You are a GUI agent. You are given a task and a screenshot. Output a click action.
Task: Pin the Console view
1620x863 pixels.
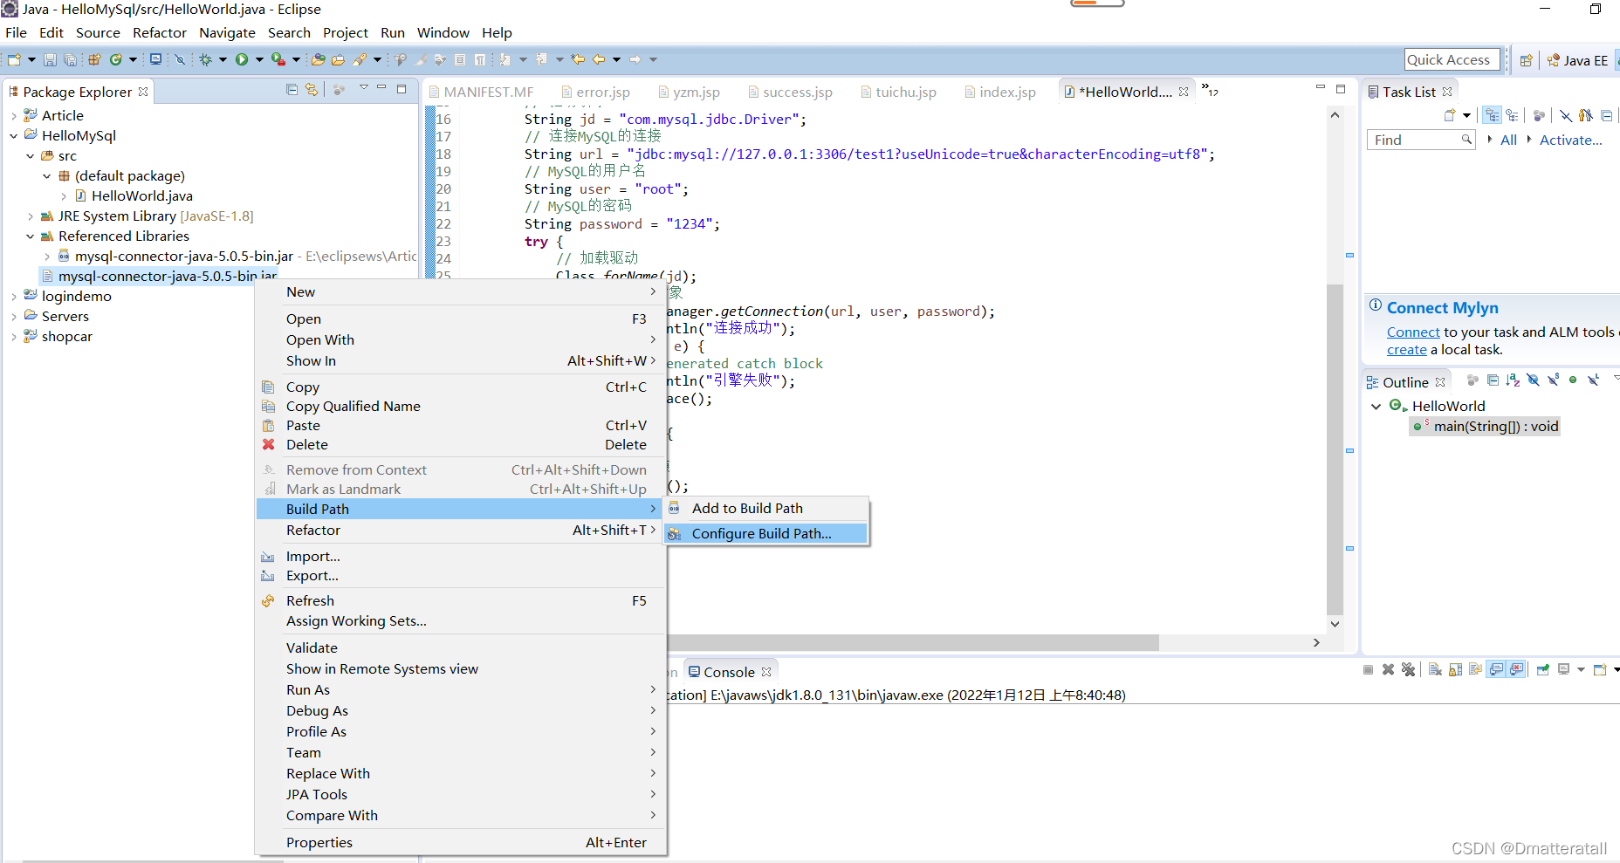coord(1543,669)
